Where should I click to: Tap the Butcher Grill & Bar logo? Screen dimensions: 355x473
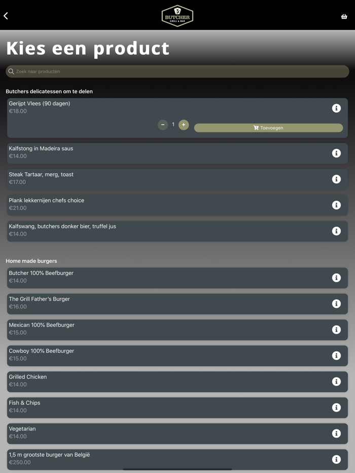[x=177, y=16]
